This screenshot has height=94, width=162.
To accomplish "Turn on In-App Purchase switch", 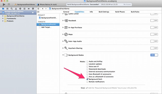I will [x=154, y=27].
